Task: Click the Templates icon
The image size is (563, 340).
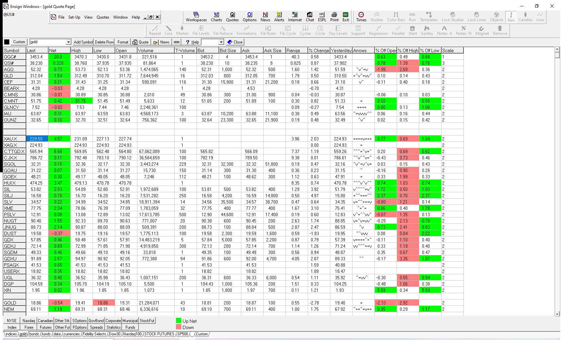Action: [x=429, y=17]
